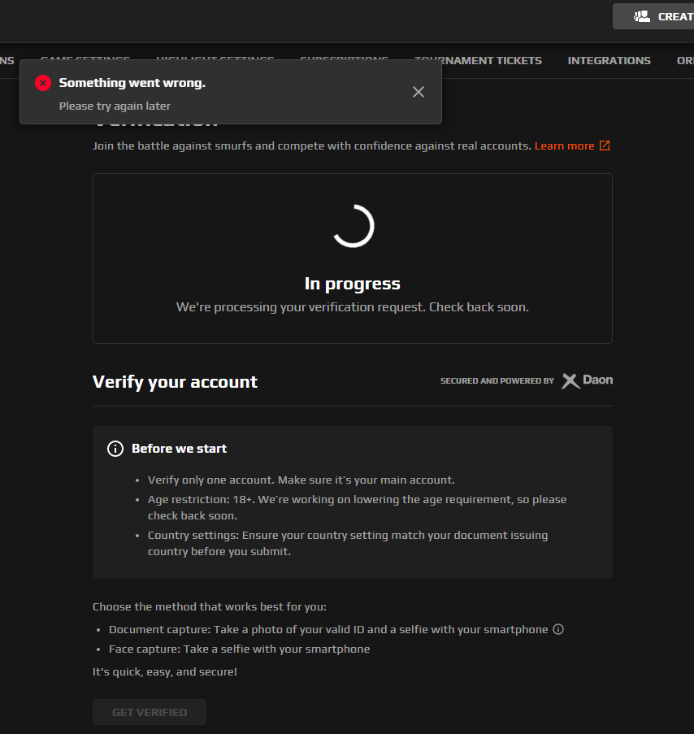This screenshot has height=734, width=694.
Task: Click the 'Before we start' heading
Action: 180,449
